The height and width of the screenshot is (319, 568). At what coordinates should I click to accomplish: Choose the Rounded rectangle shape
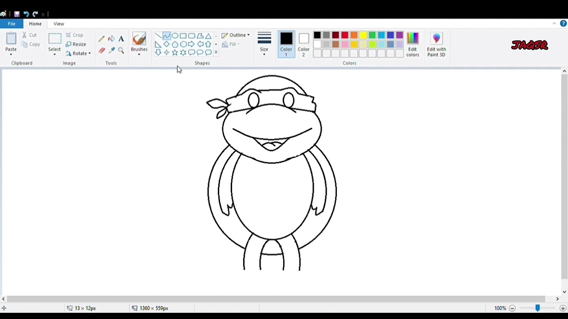(x=192, y=36)
